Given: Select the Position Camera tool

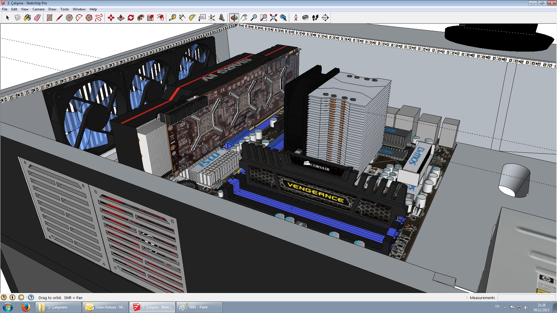Looking at the screenshot, I should [296, 18].
